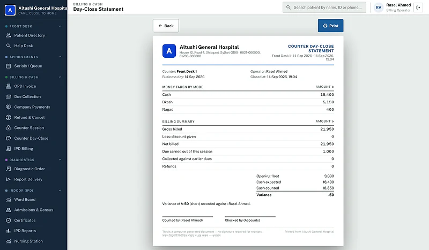Click the IPD Reports bar chart icon
The height and width of the screenshot is (250, 429).
[x=9, y=231]
